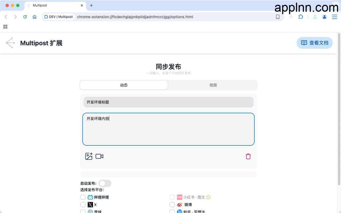Focus the 开发环境标题 title field
Screen dimensions: 341x213
click(x=168, y=102)
